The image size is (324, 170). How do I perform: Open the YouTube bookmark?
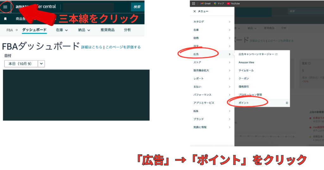click(x=228, y=3)
